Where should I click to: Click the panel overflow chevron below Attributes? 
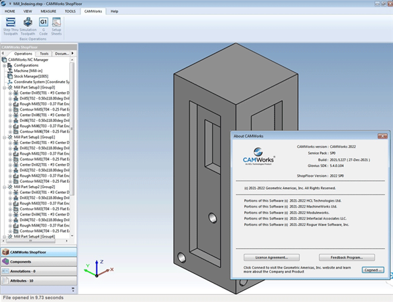pyautogui.click(x=73, y=290)
